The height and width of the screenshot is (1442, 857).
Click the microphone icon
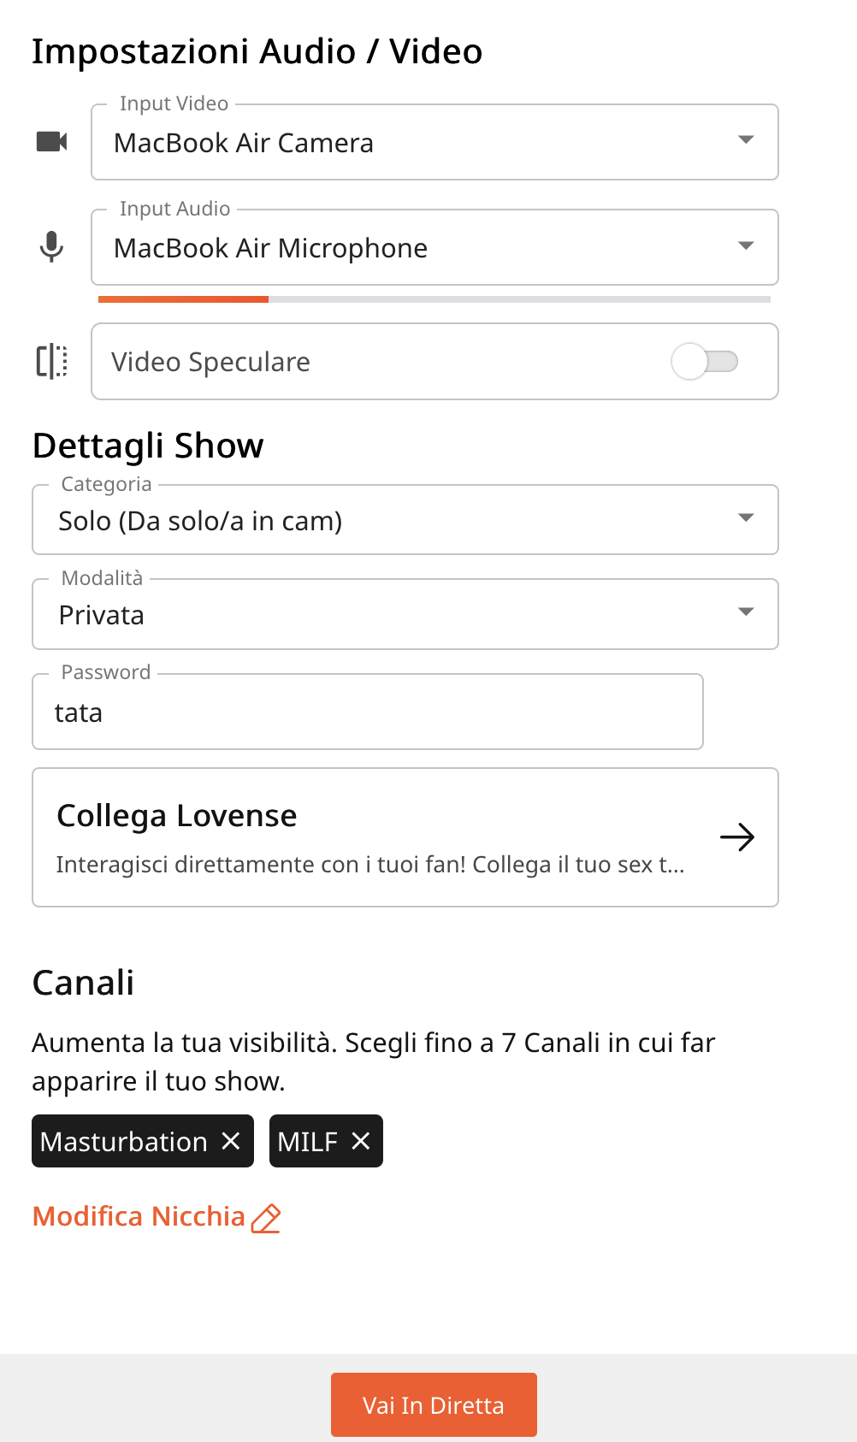51,247
